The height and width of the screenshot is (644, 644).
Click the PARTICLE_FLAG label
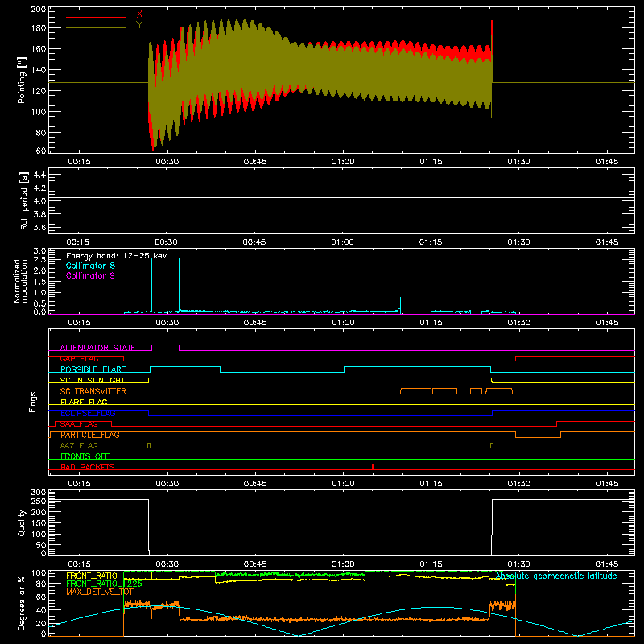[x=90, y=435]
